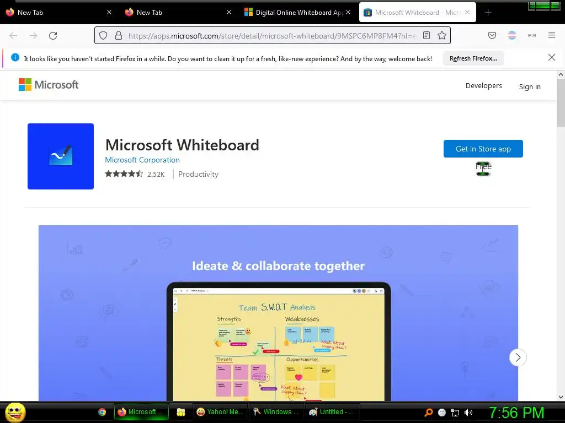
Task: Close the Microsoft Whiteboard tab
Action: (x=467, y=12)
